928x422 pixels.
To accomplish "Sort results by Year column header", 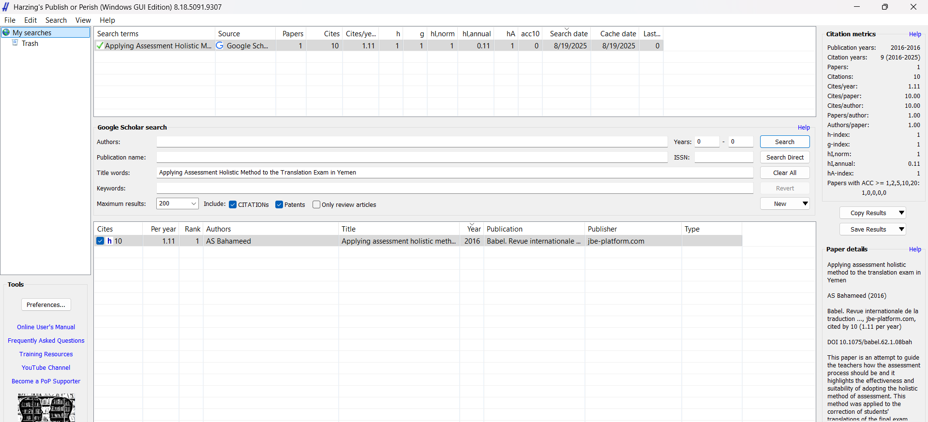I will 472,229.
